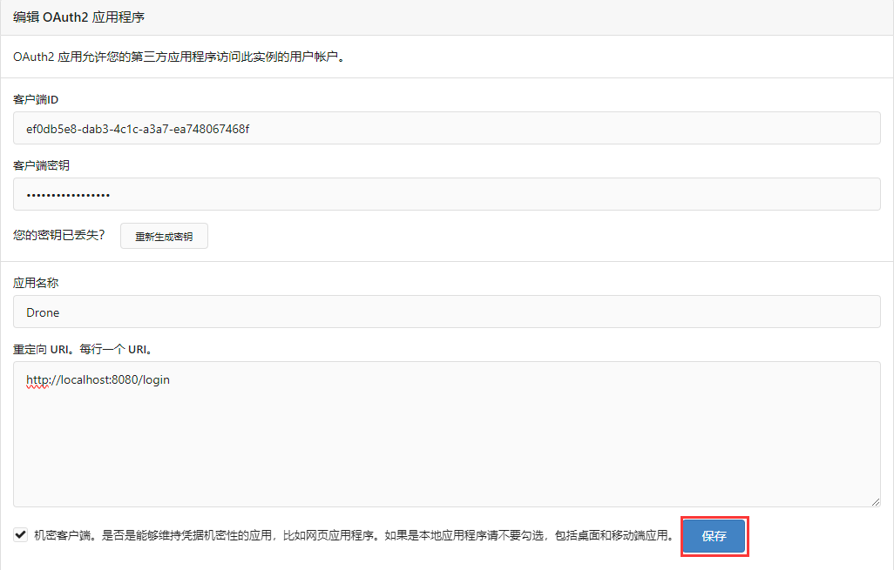This screenshot has width=894, height=570.
Task: Click the blue 保存 save button
Action: pyautogui.click(x=714, y=536)
